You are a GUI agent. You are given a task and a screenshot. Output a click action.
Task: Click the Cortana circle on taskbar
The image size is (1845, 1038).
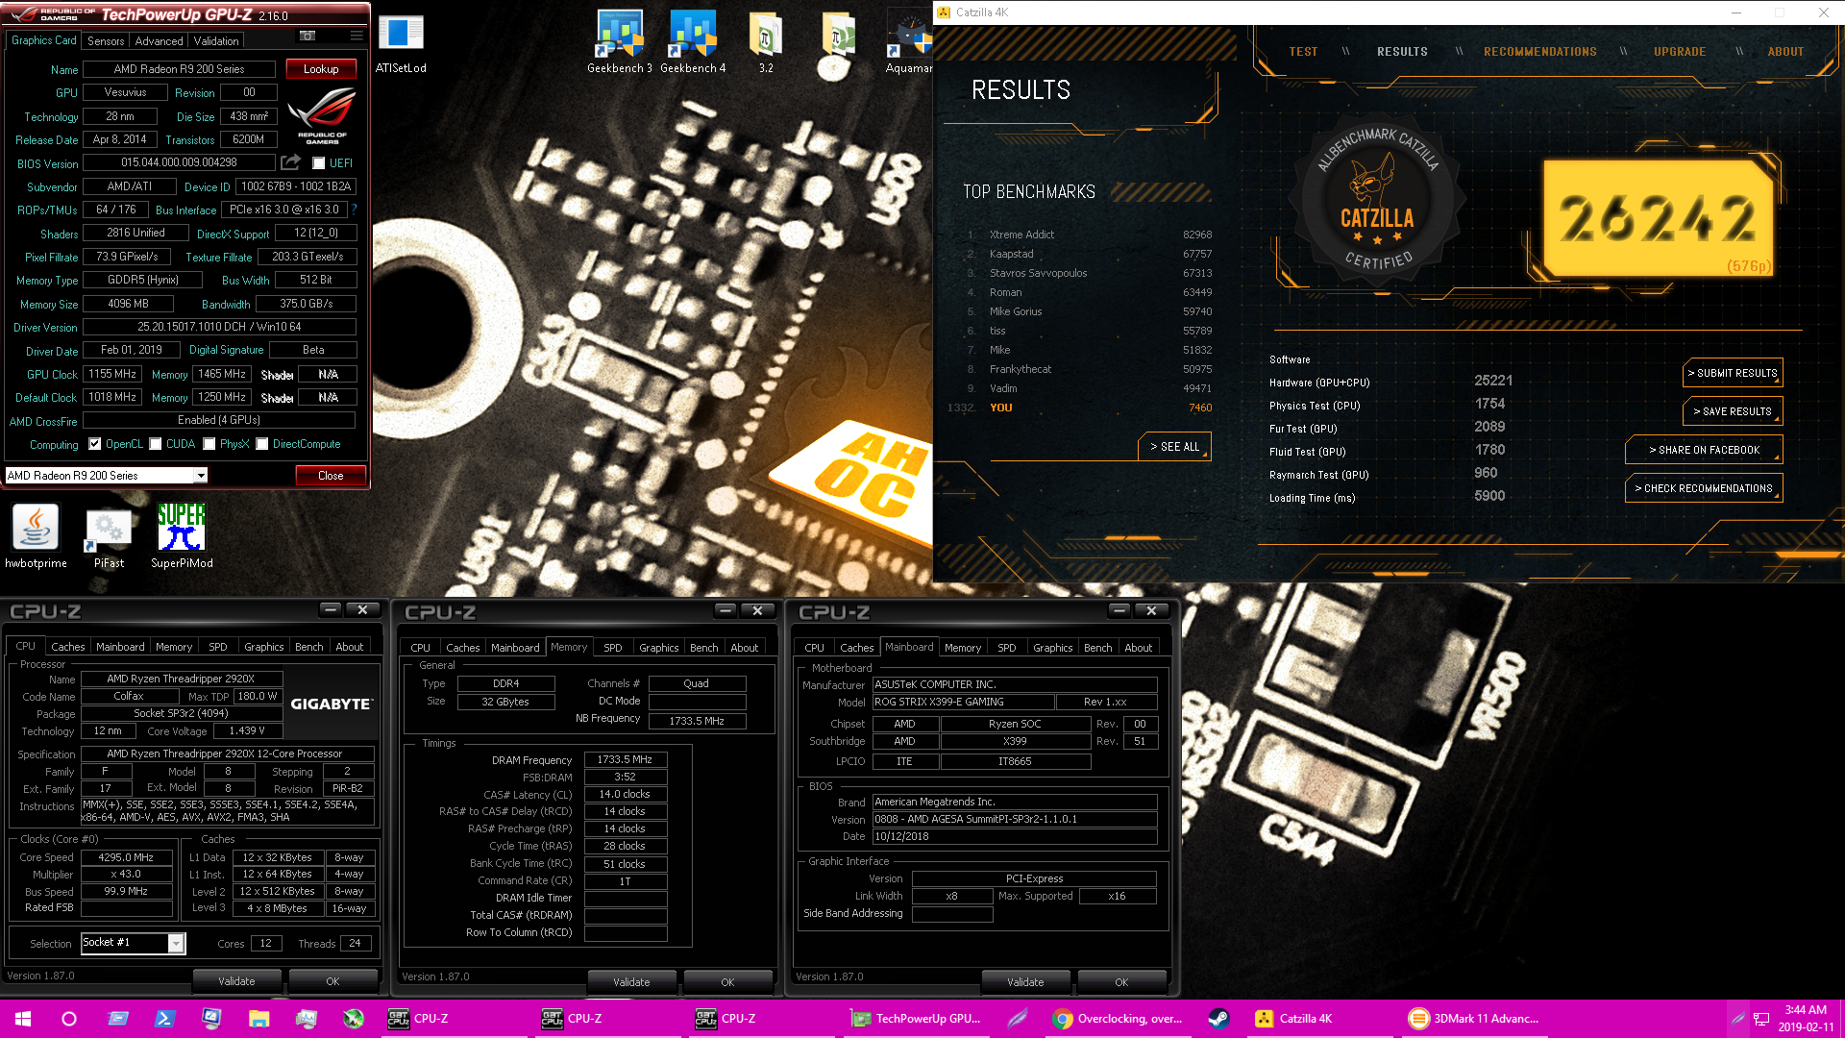pyautogui.click(x=69, y=1019)
